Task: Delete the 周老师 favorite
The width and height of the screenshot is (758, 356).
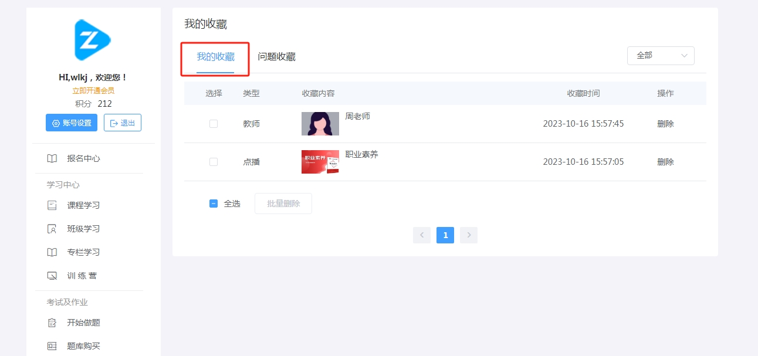Action: tap(665, 124)
